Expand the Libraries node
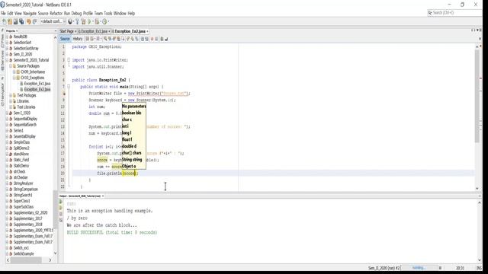This screenshot has width=488, height=274. click(10, 101)
